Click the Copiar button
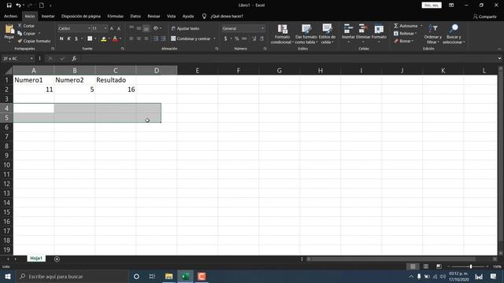The height and width of the screenshot is (283, 504). coord(27,33)
